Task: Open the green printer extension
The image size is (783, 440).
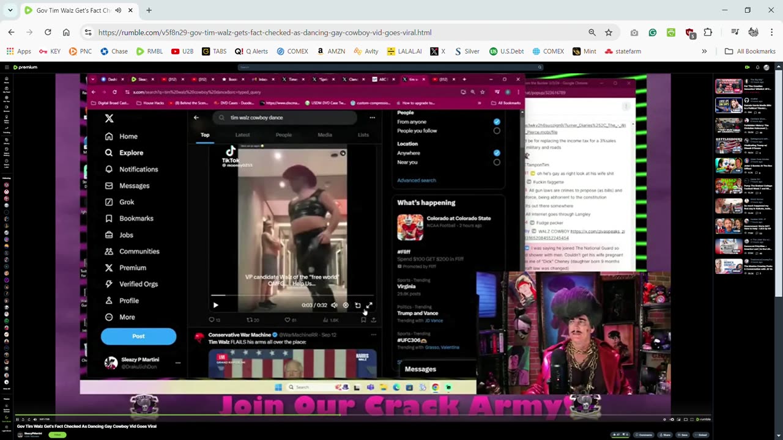Action: [x=671, y=32]
